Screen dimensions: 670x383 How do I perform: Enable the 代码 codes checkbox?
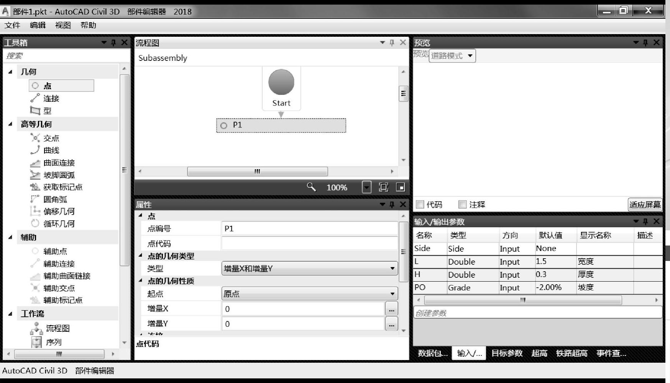[420, 205]
